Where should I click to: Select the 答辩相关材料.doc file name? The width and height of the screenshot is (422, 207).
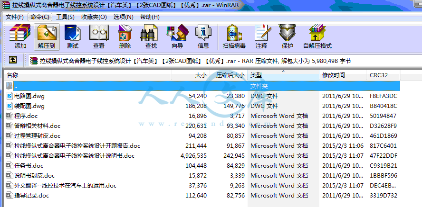(37, 126)
